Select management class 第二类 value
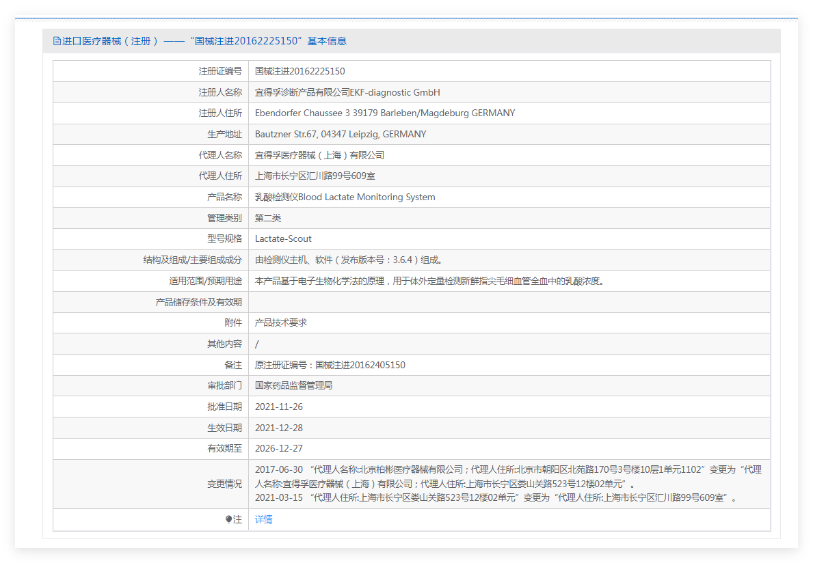Viewport: 813px width, 563px height. pos(267,218)
